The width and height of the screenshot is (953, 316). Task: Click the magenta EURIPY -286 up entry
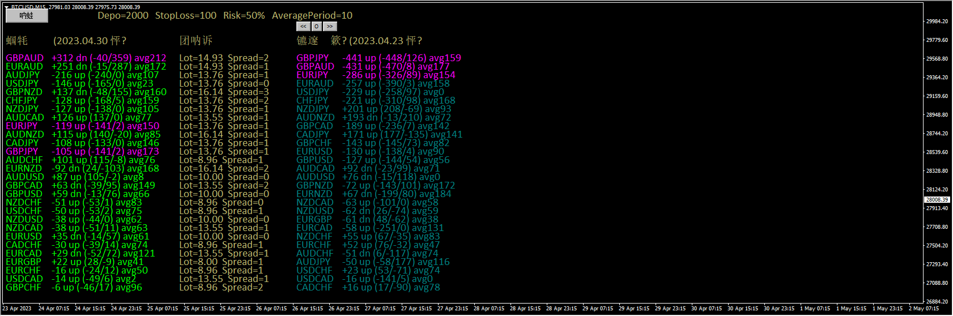click(x=375, y=75)
